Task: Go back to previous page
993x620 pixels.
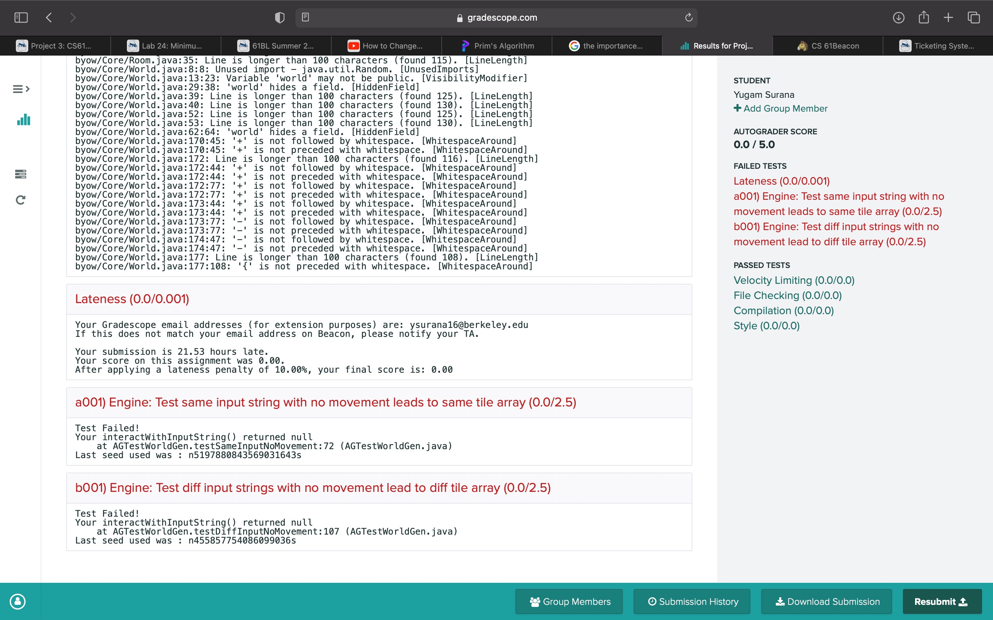Action: pos(49,18)
